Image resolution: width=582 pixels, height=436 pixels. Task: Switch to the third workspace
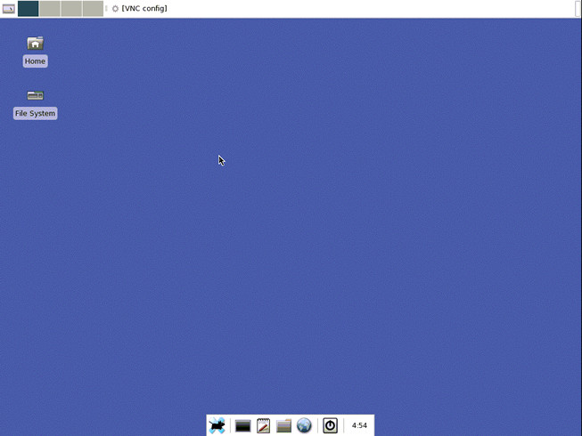[71, 9]
